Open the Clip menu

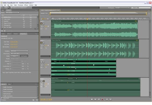[x=8, y=5]
